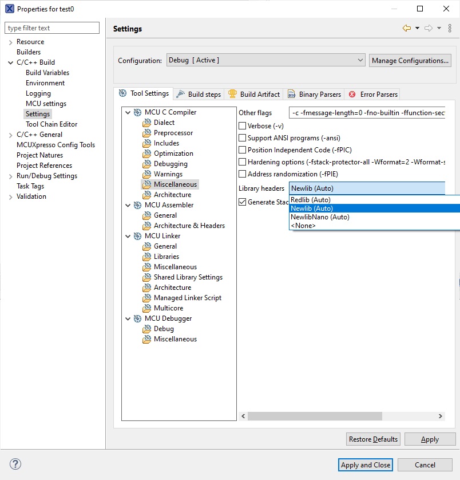Select NewlibNano (Auto) from the open dropdown
The image size is (460, 480).
pyautogui.click(x=320, y=217)
